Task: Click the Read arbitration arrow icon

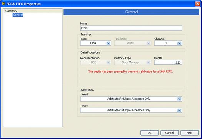Action: [179, 99]
